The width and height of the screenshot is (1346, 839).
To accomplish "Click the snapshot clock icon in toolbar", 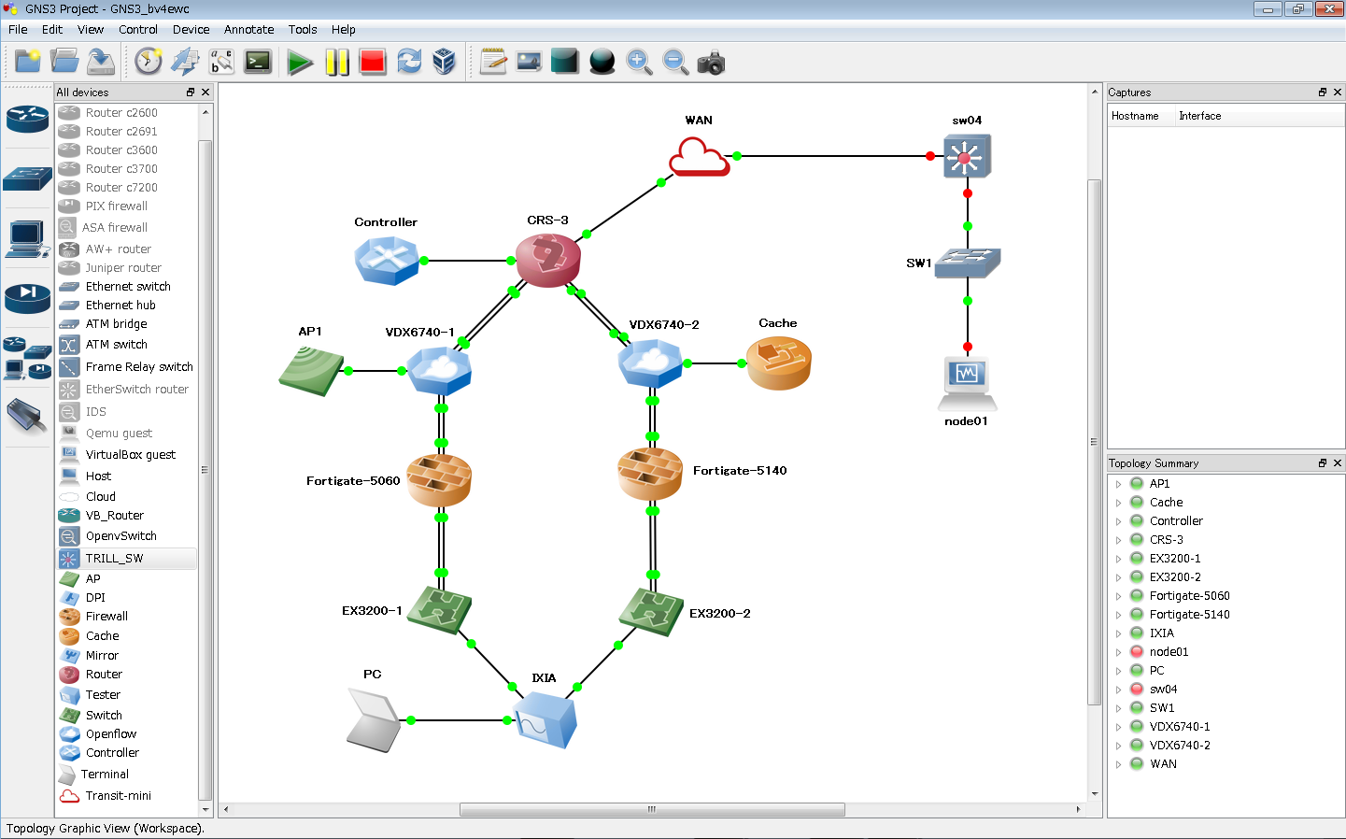I will click(x=149, y=63).
